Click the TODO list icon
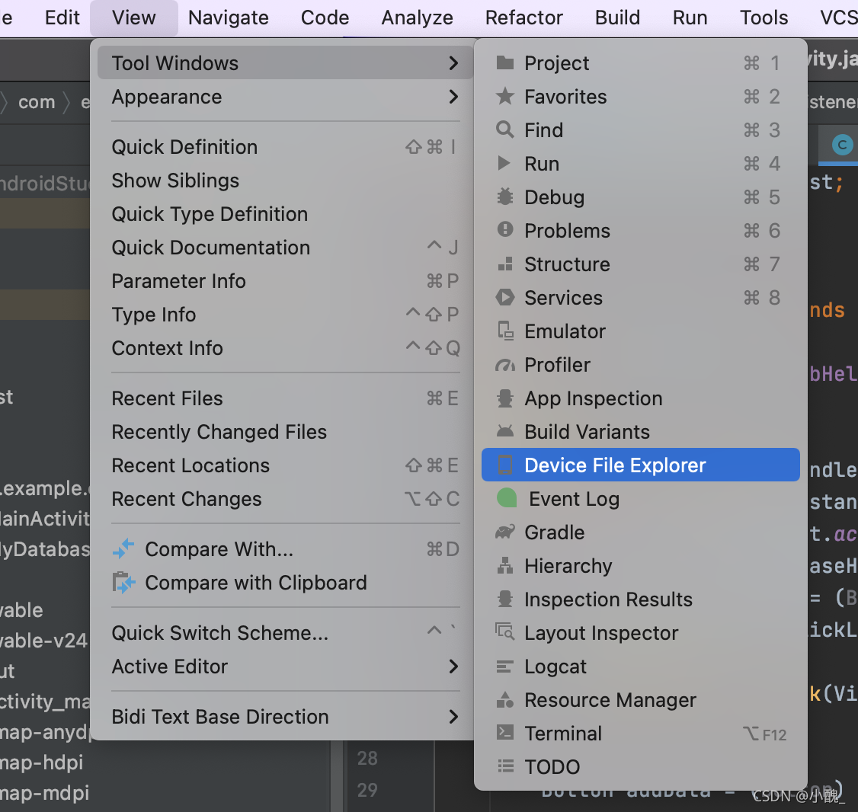The height and width of the screenshot is (812, 858). point(505,766)
